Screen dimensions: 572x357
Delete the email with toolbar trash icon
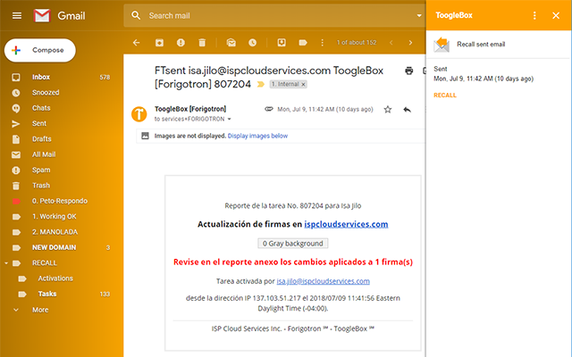click(202, 43)
